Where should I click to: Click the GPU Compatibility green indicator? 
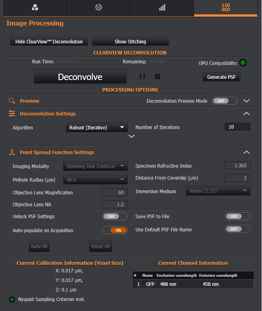(x=243, y=63)
